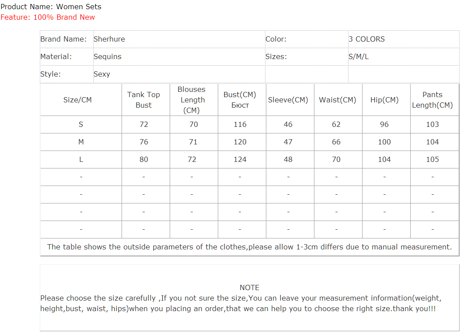
Task: Click Bust value 120 for size M
Action: coord(240,142)
